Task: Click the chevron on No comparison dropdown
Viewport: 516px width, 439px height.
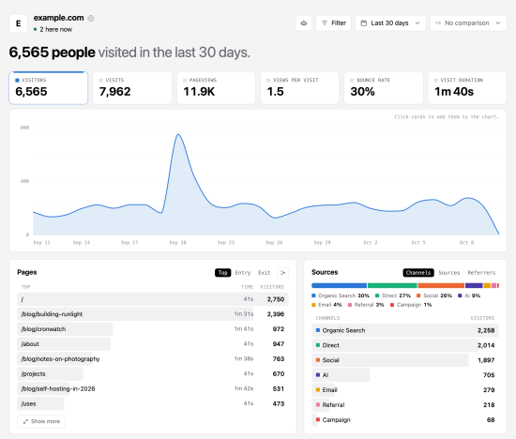Action: click(498, 23)
